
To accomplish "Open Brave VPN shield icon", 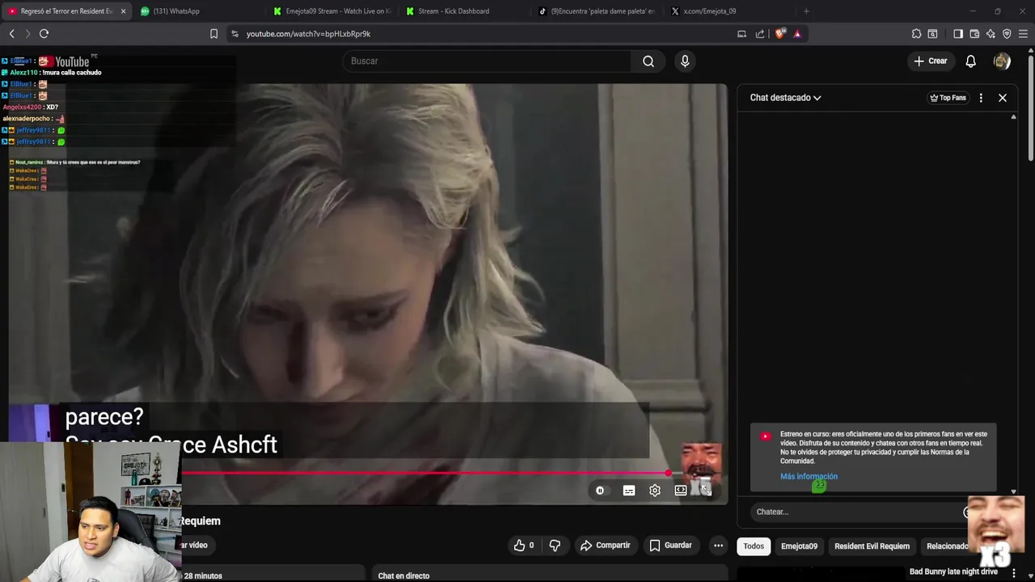I will tap(1007, 34).
